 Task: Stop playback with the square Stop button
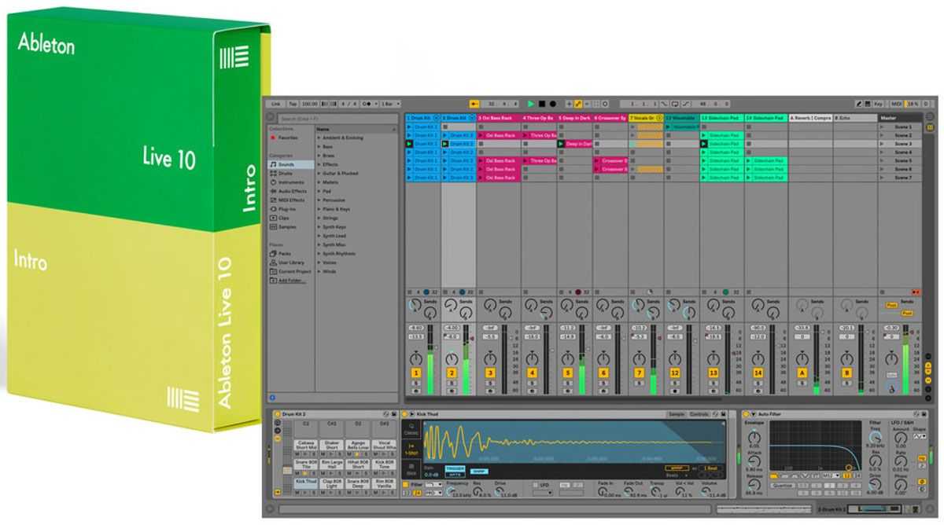(x=542, y=104)
